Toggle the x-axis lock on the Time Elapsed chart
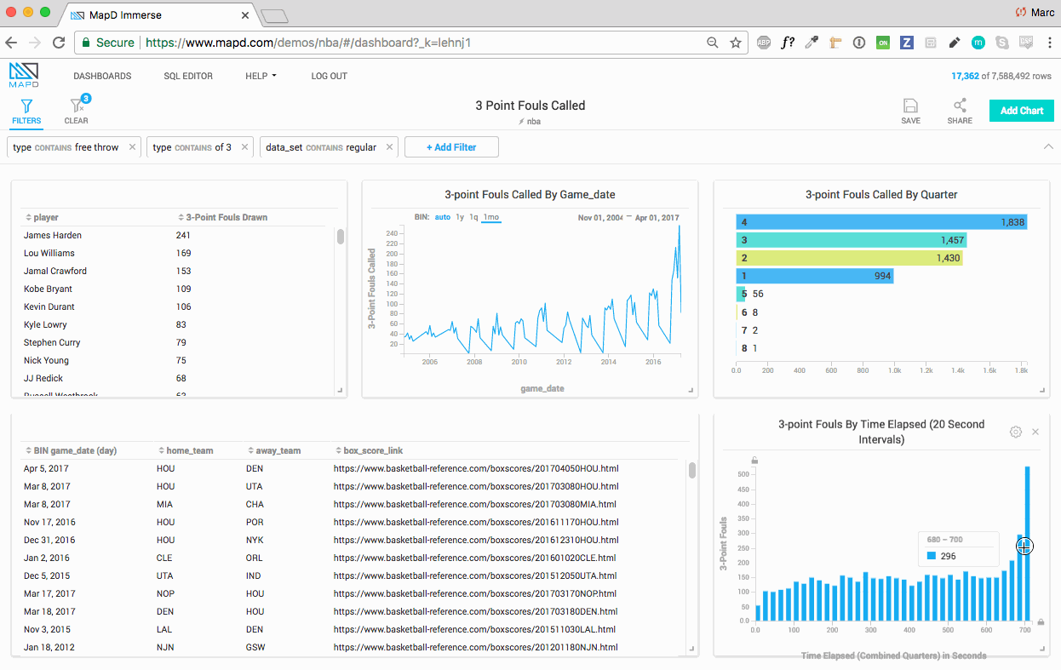Image resolution: width=1061 pixels, height=670 pixels. 1041,622
